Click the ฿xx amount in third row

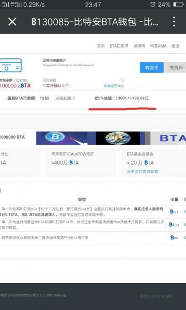[174, 238]
